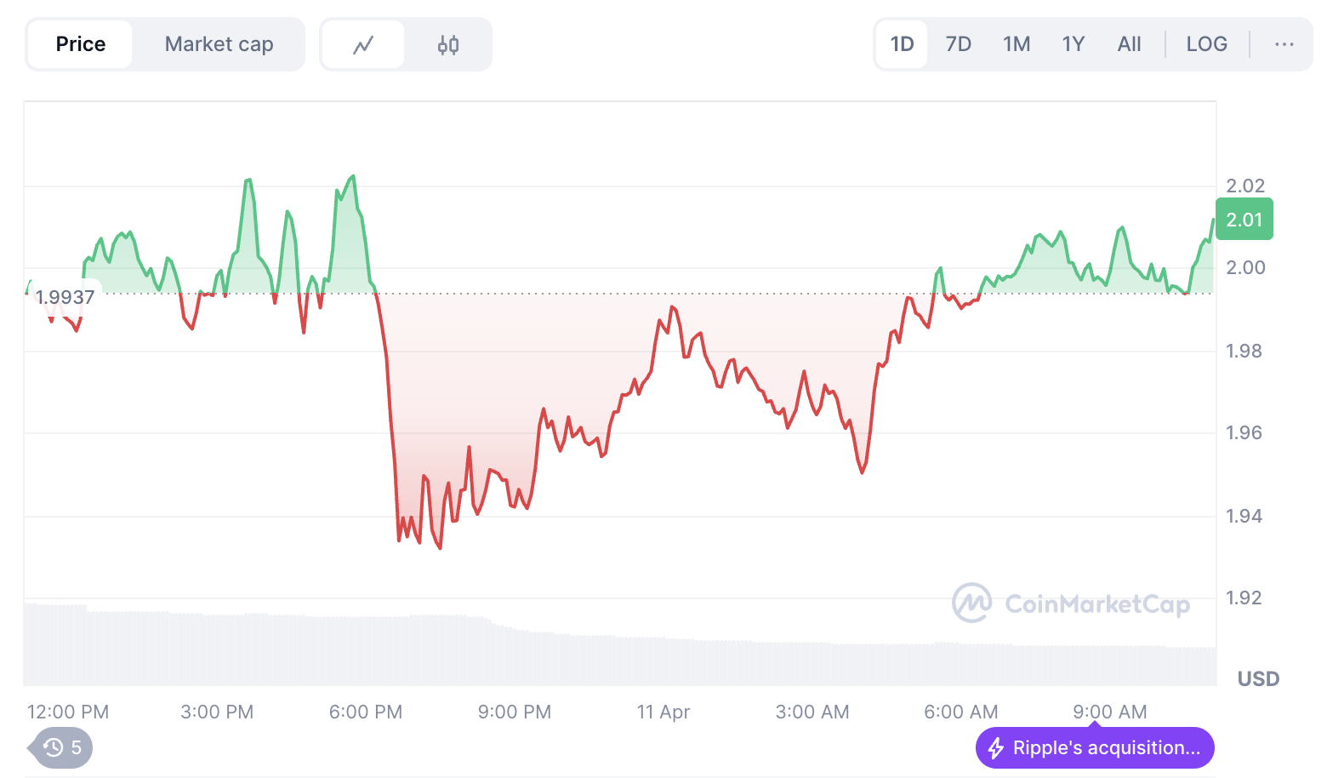Screen dimensions: 1327x778
Task: Show the All time range
Action: [x=1129, y=44]
